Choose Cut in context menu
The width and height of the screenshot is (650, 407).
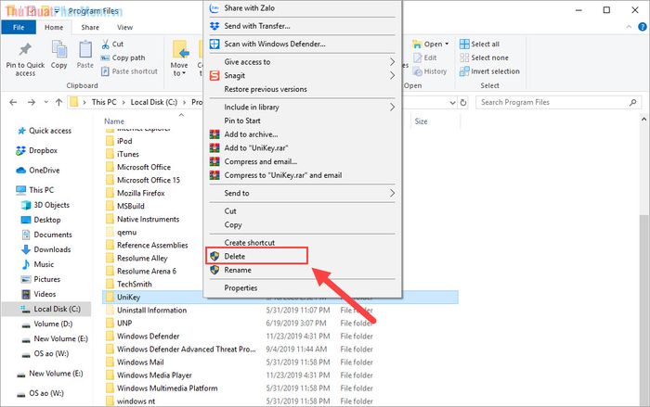coord(302,210)
